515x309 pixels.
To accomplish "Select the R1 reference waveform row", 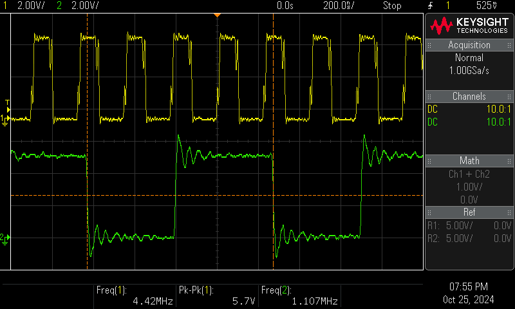I will pos(469,225).
